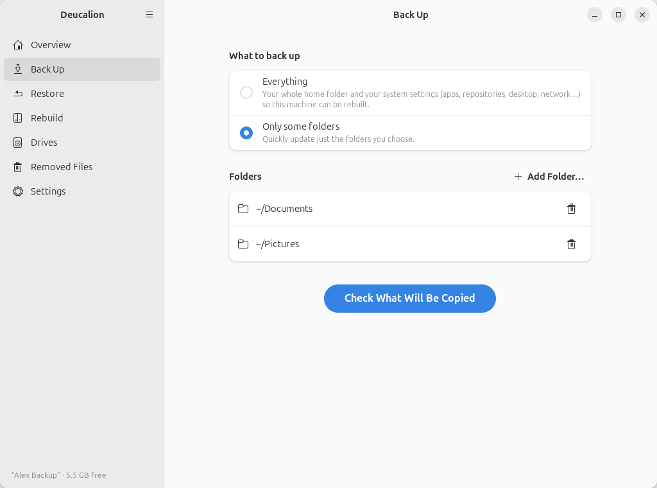Screen dimensions: 657x488
Task: Select Back Up in the sidebar
Action: (x=82, y=69)
